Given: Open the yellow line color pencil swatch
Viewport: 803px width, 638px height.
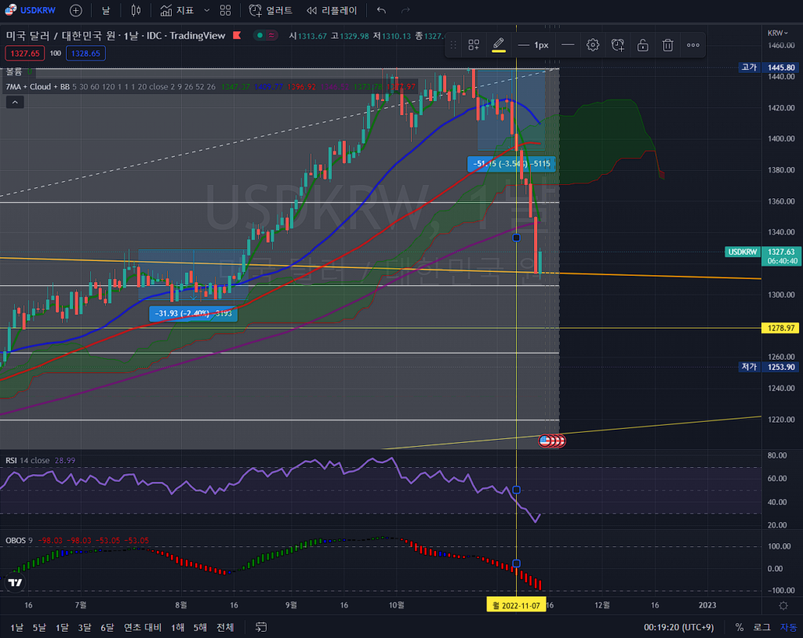Looking at the screenshot, I should [498, 45].
